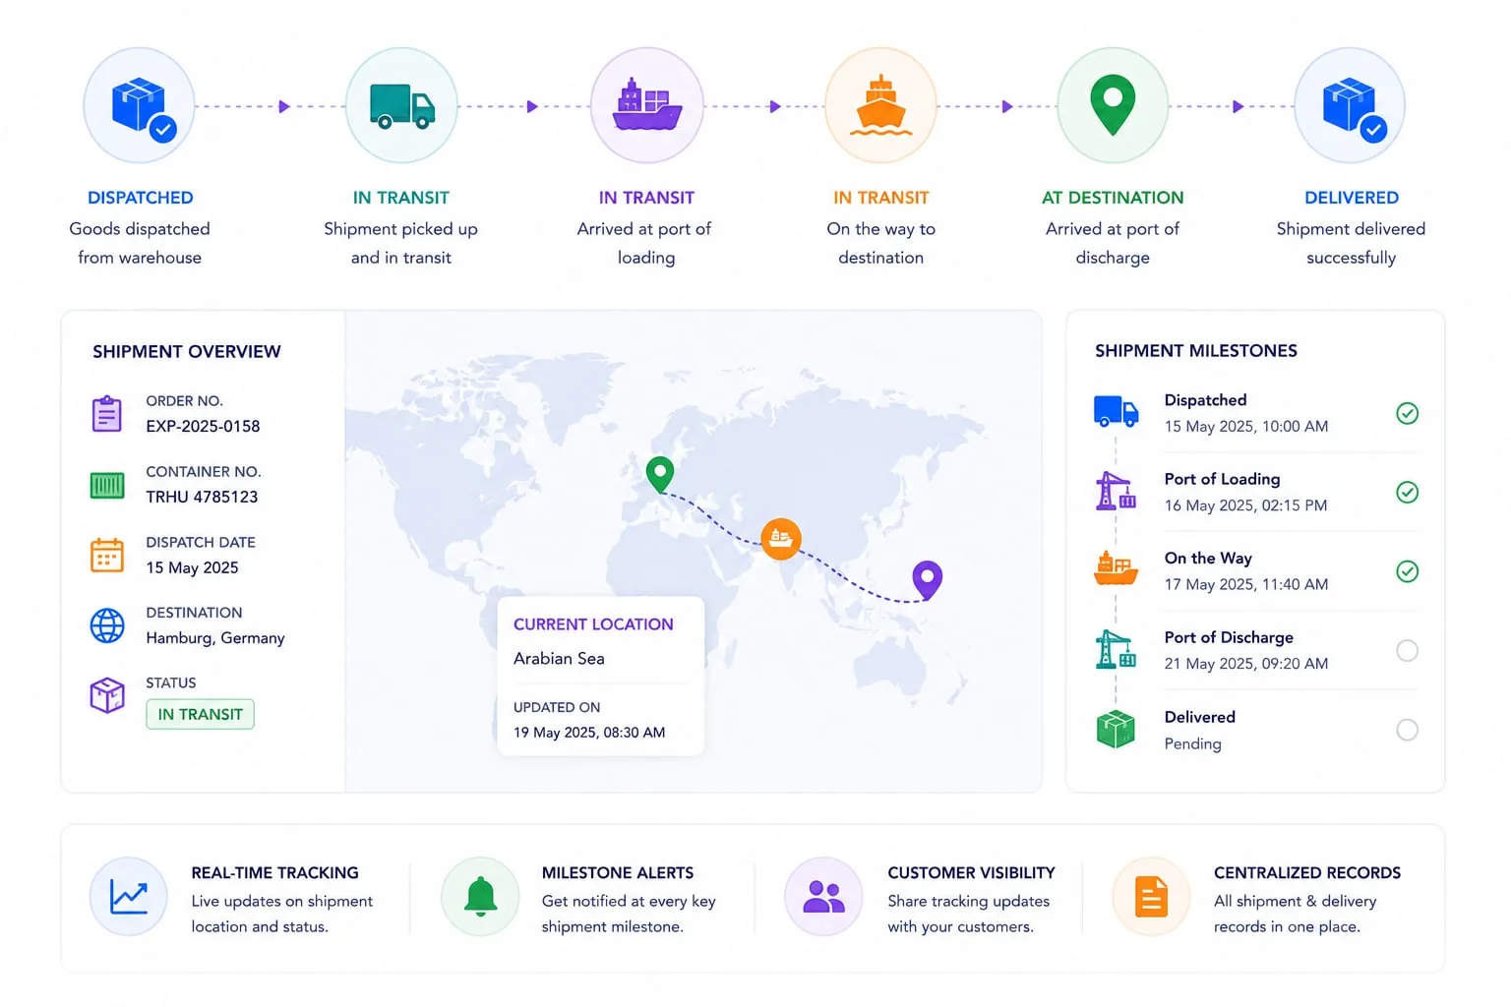Image resolution: width=1511 pixels, height=1007 pixels.
Task: Click the orange ship icon beside On the Way milestone
Action: click(x=1116, y=568)
